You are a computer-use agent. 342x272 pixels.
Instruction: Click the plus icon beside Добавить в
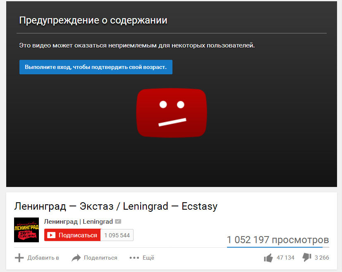pos(19,258)
